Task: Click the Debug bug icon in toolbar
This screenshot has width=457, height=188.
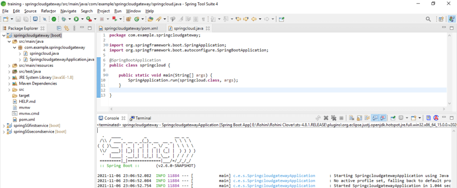Action: click(64, 19)
